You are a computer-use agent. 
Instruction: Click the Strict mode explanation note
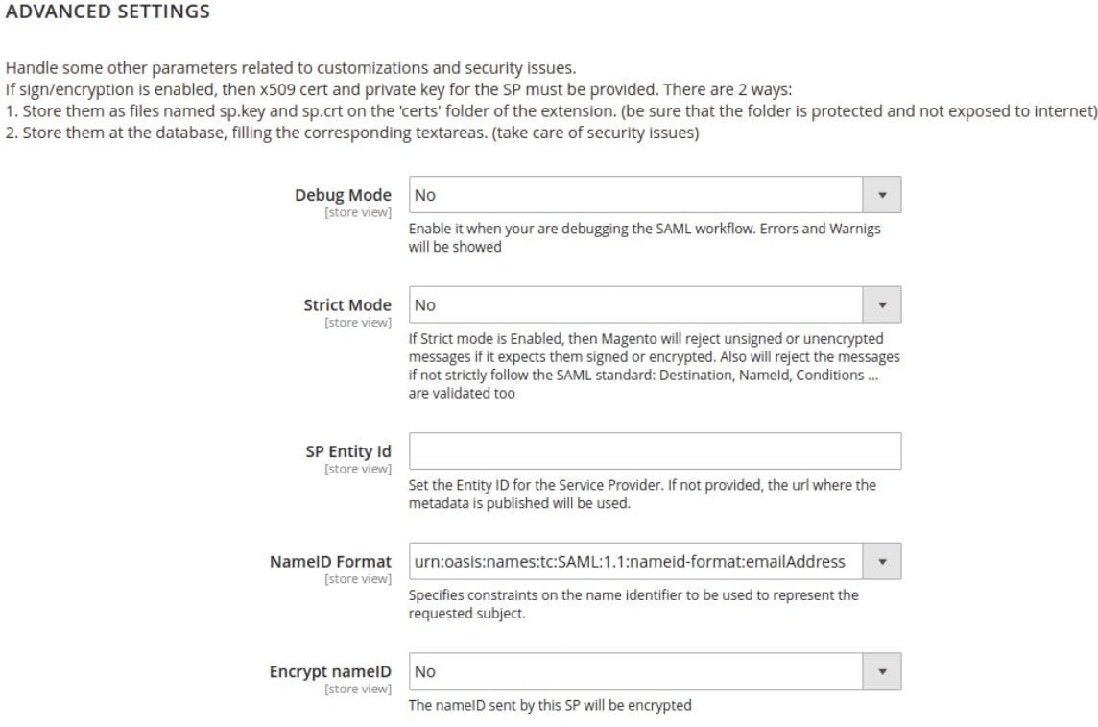(654, 366)
